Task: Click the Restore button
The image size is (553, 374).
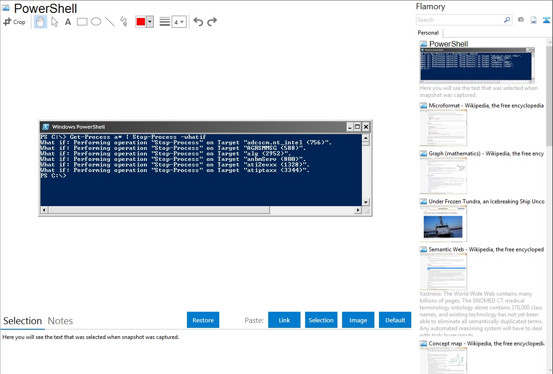Action: pos(203,320)
